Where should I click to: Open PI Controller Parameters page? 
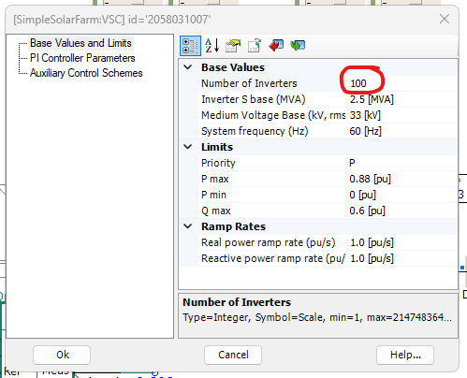82,58
